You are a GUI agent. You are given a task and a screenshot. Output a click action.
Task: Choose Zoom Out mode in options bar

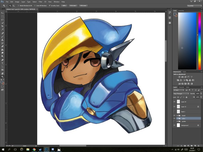tap(13, 6)
